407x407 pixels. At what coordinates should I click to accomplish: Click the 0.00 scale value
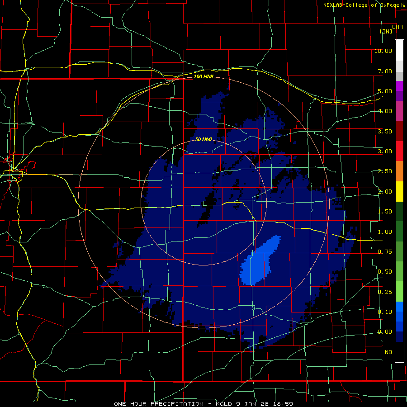pos(385,332)
